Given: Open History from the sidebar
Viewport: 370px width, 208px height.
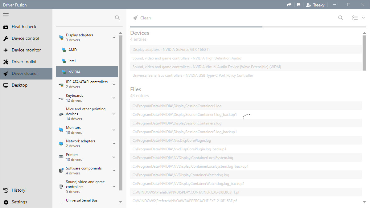Looking at the screenshot, I should pyautogui.click(x=18, y=190).
